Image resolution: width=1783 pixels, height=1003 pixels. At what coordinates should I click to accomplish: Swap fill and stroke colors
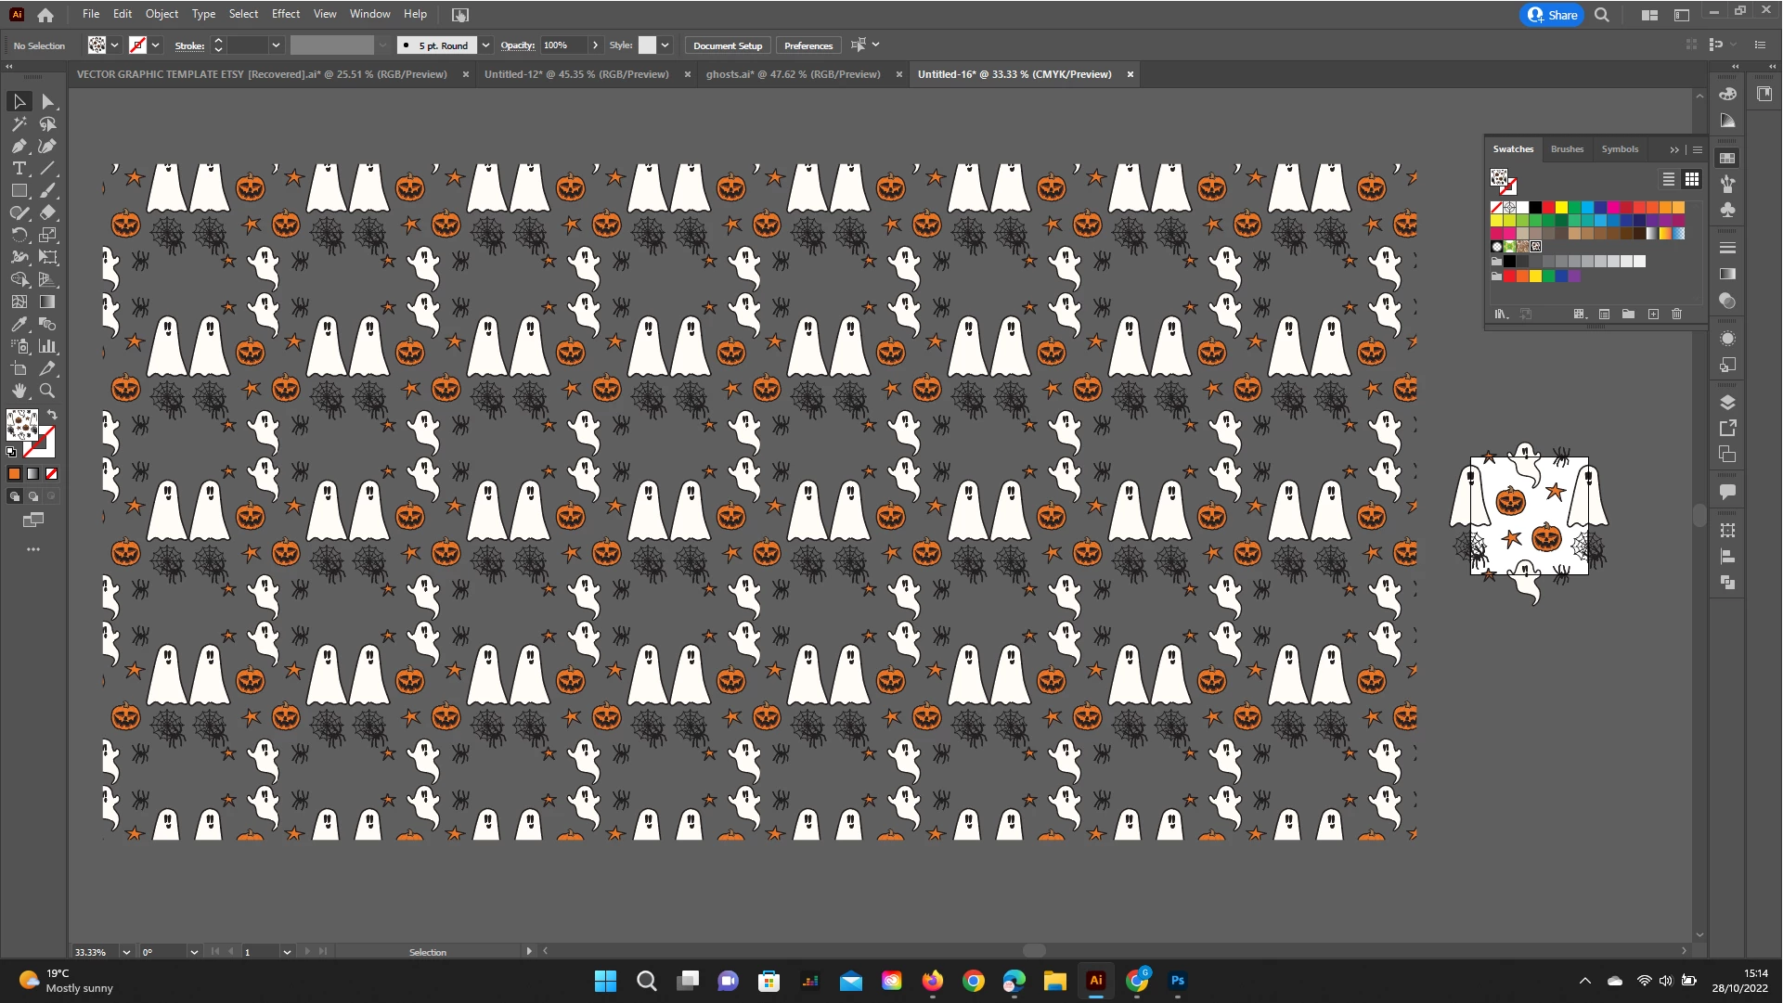tap(52, 415)
